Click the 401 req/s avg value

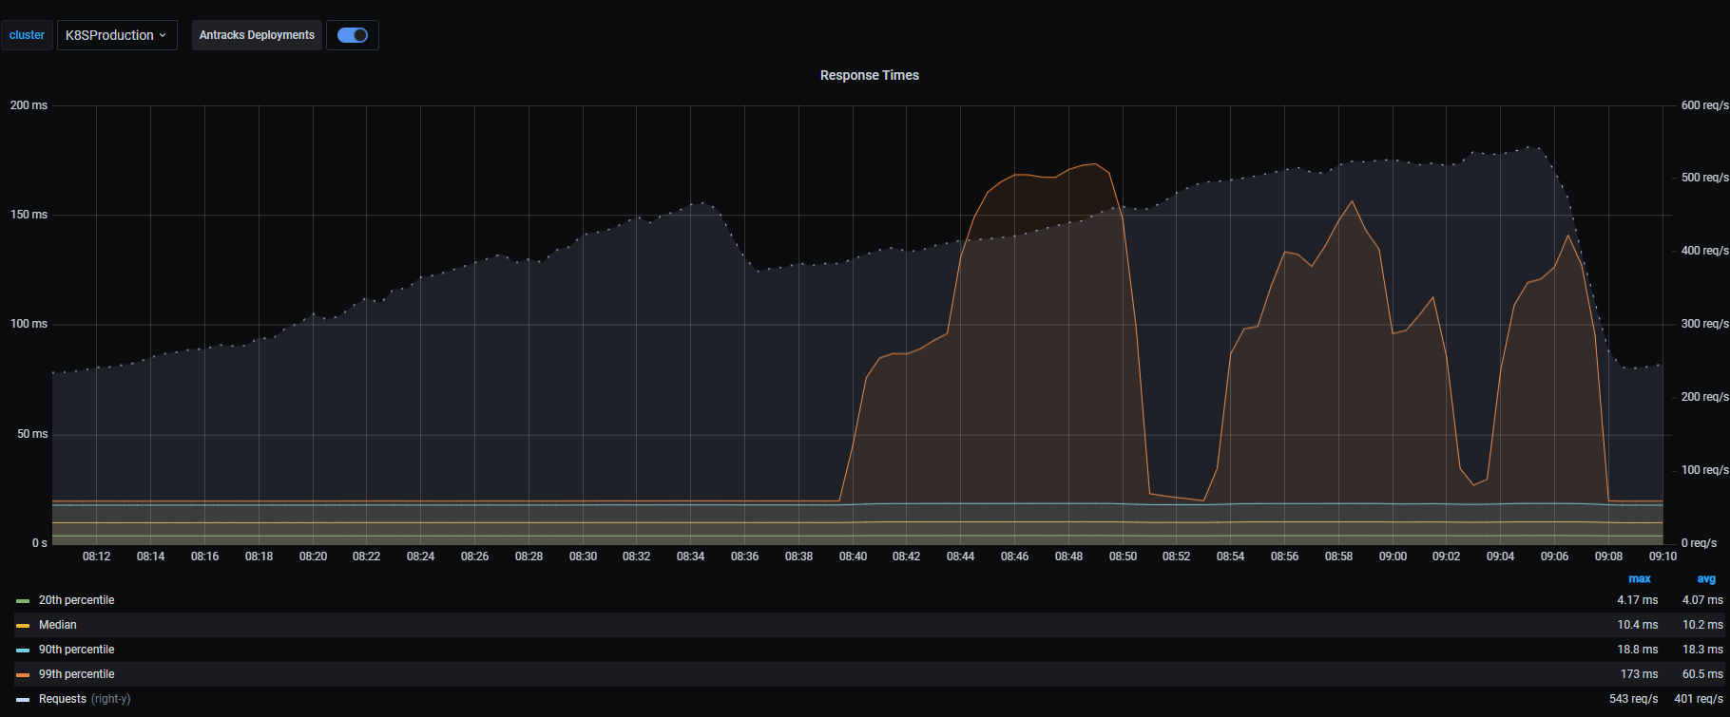(1699, 699)
